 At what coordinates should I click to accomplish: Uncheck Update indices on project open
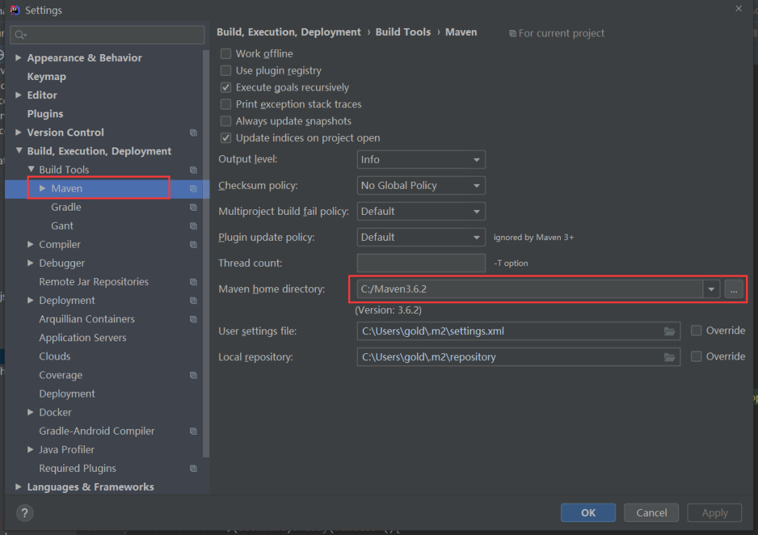coord(226,138)
